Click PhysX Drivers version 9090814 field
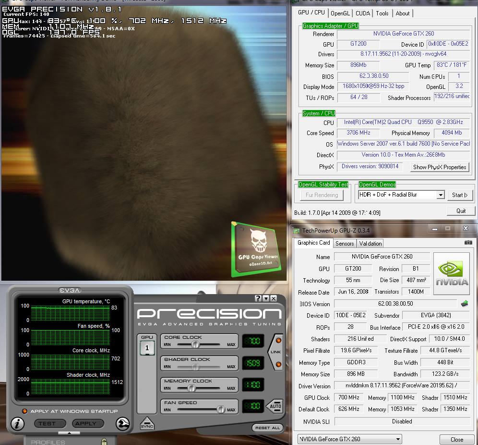The height and width of the screenshot is (445, 478). 370,166
